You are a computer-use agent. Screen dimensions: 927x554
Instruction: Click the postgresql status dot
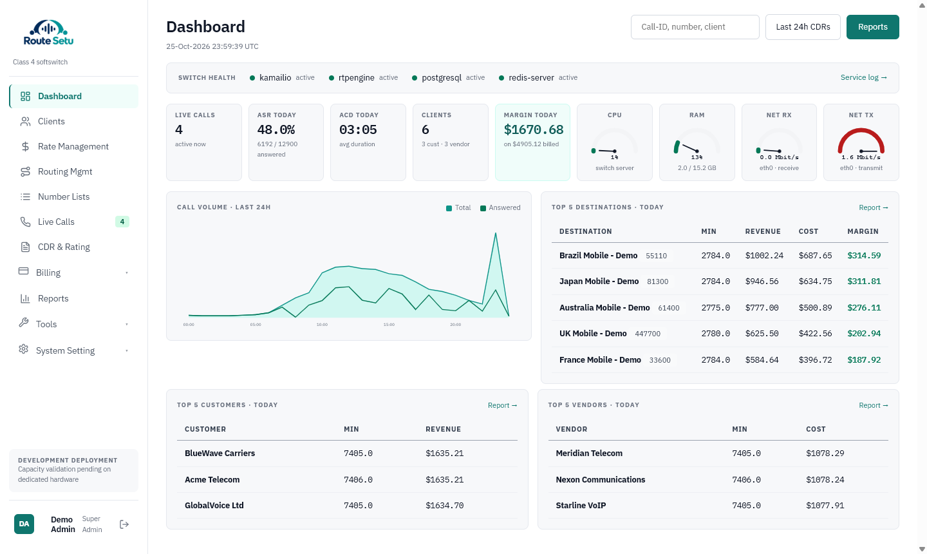point(415,78)
